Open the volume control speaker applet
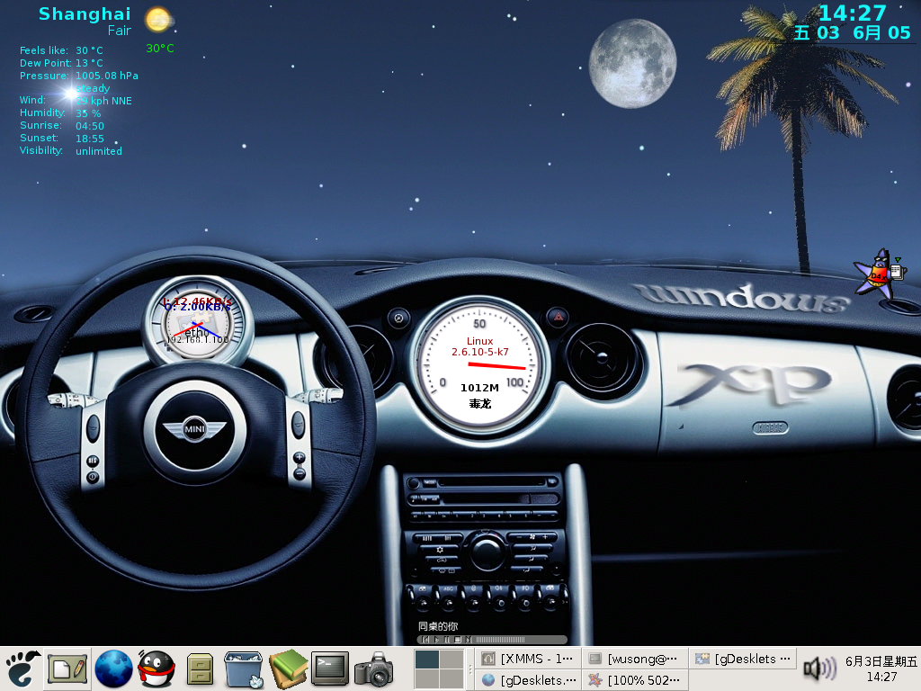This screenshot has height=691, width=921. click(x=819, y=669)
